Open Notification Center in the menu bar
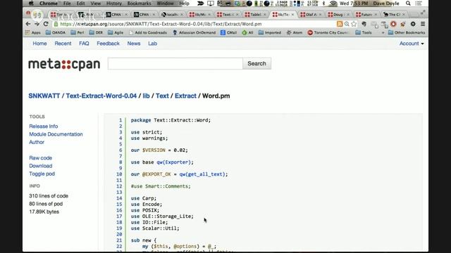Viewport: 451px width, 253px height. 419,4
